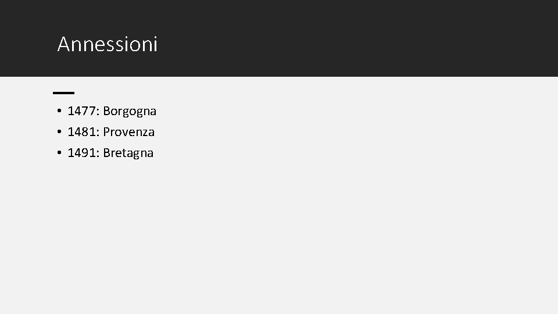
Task: Place cursor after the colon following 1477
Action: click(100, 111)
